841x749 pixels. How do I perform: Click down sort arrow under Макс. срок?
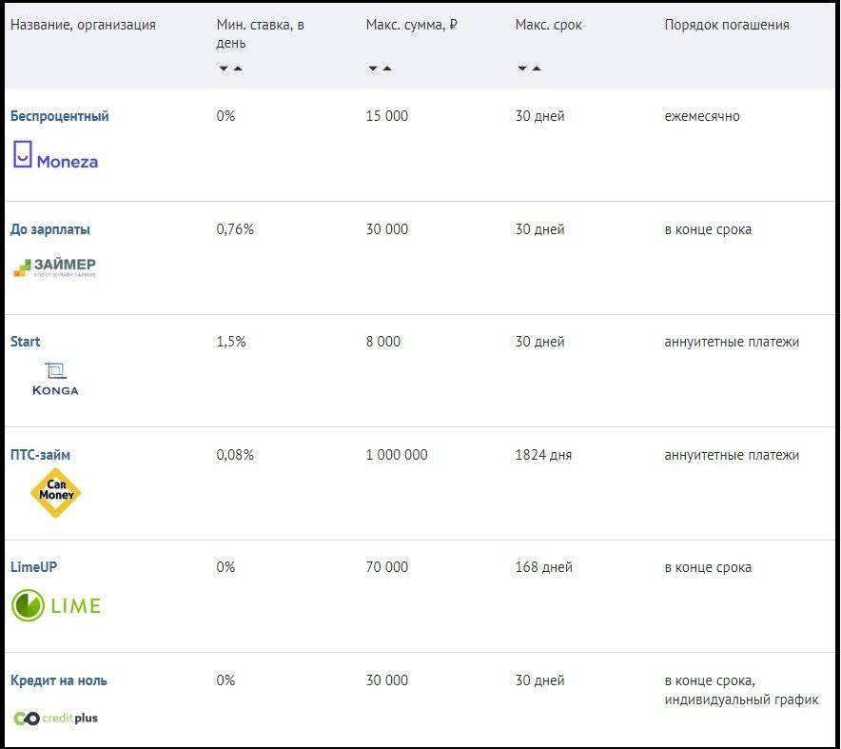point(522,69)
